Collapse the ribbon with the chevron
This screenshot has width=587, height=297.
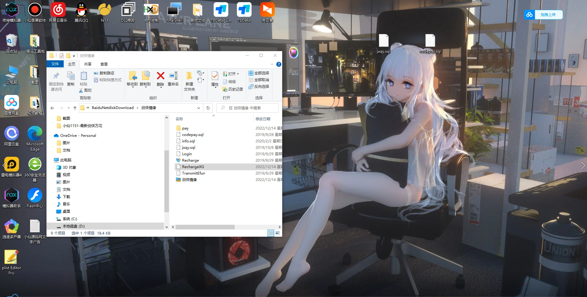(x=272, y=64)
